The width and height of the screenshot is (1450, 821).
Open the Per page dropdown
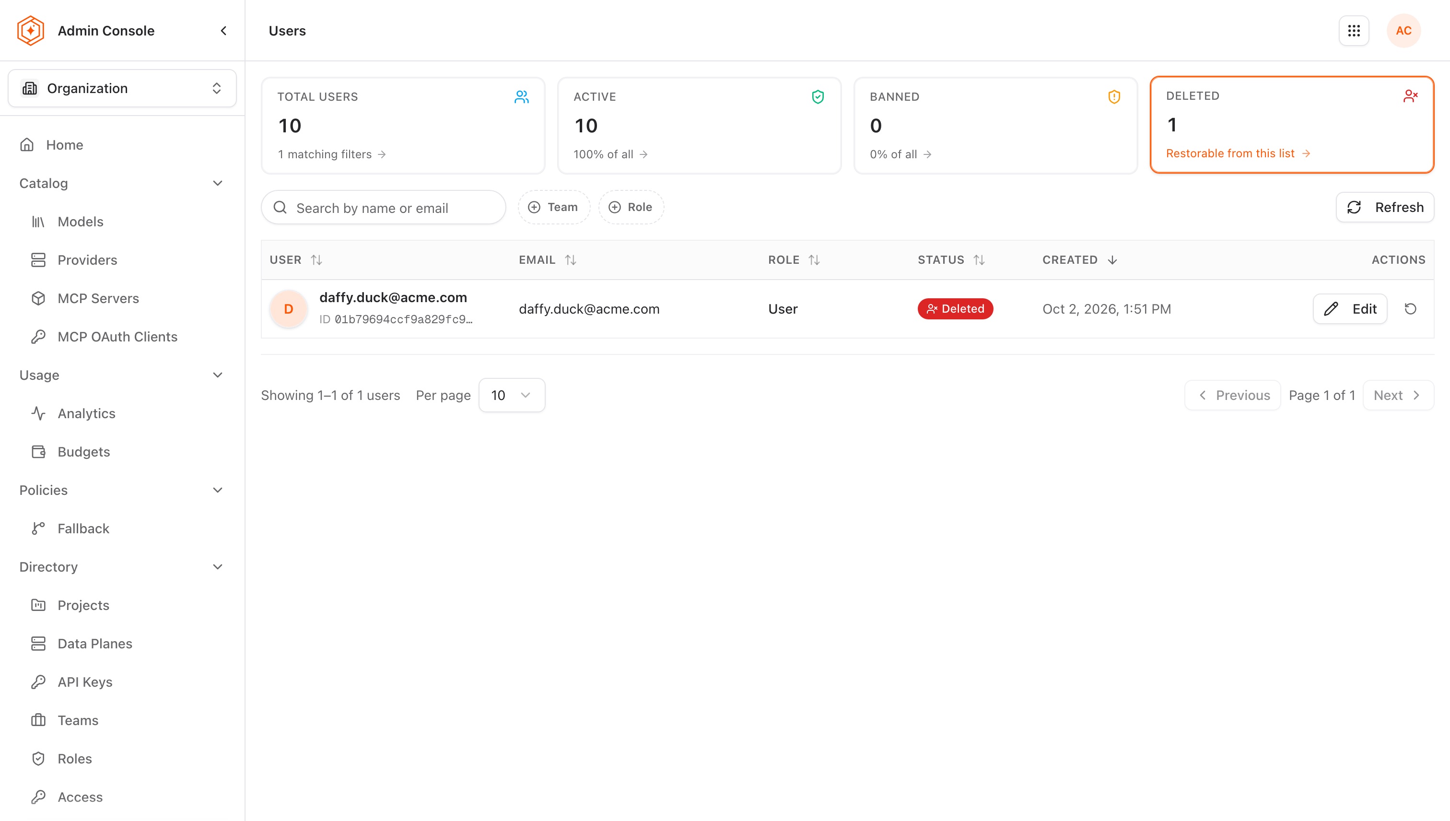(x=511, y=395)
